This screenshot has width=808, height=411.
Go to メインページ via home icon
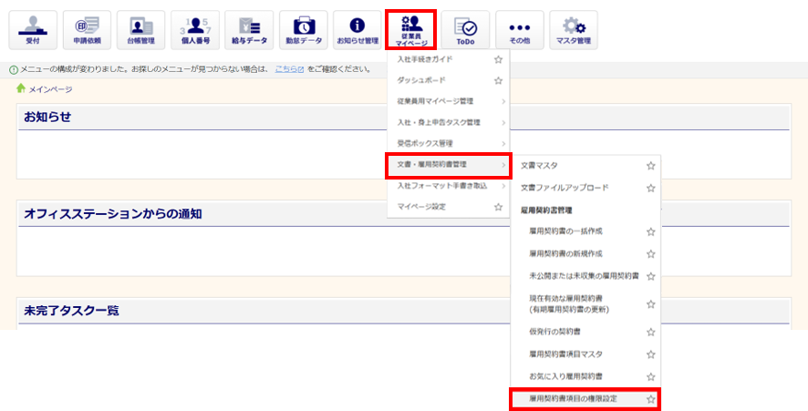(21, 88)
